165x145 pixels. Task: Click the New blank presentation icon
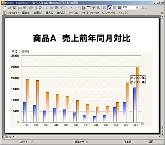pyautogui.click(x=5, y=8)
